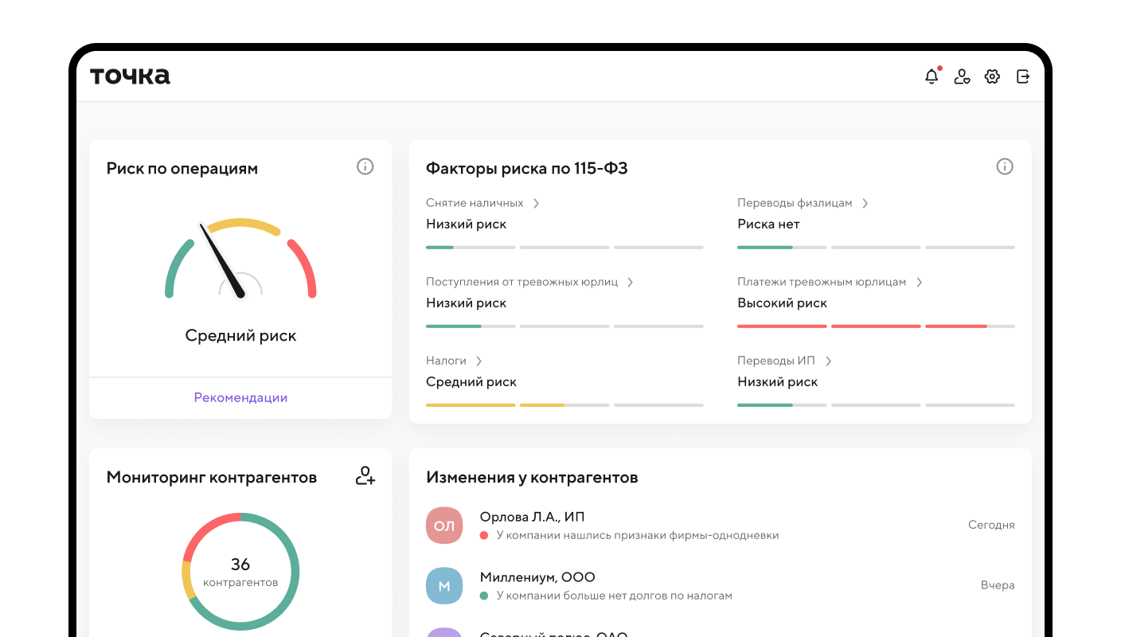Open settings via the gear icon
The height and width of the screenshot is (637, 1121).
point(992,76)
